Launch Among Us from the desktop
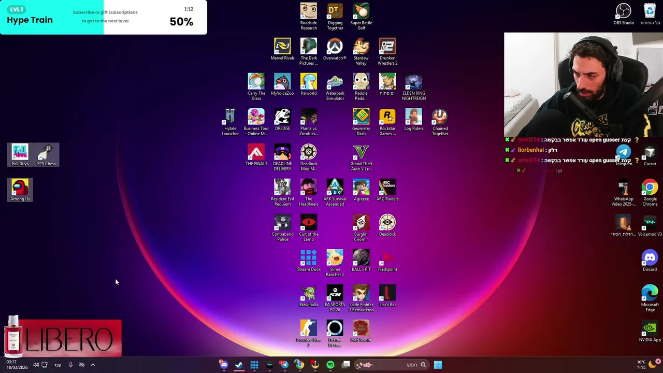Image resolution: width=663 pixels, height=373 pixels. click(20, 190)
